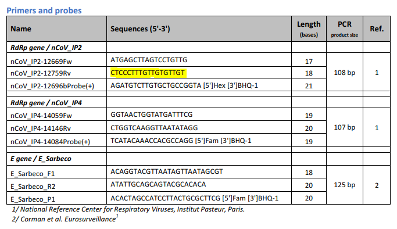Image resolution: width=397 pixels, height=229 pixels.
Task: Click the 'RdRp gene / nCoV_IP4' section header
Action: pos(46,103)
